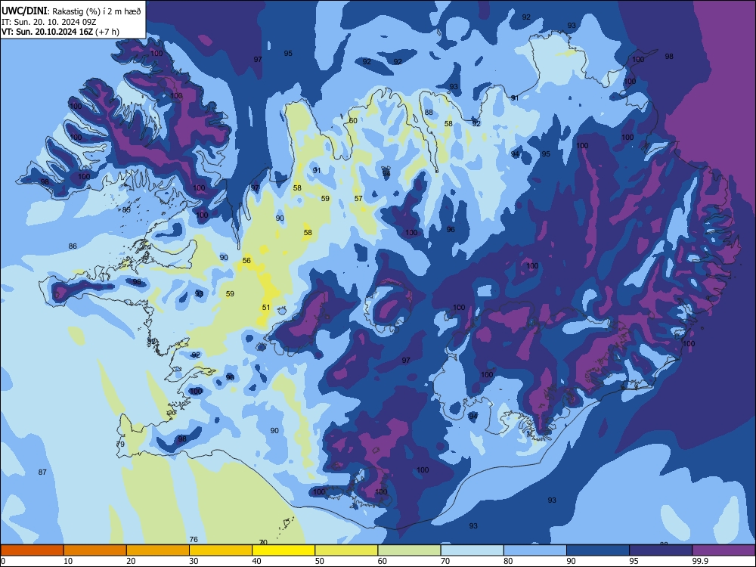
Task: Click the '51' humidity value on the map
Action: [x=266, y=307]
